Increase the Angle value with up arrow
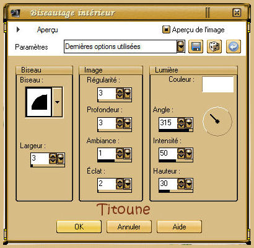The width and height of the screenshot is (254, 248). (x=181, y=121)
